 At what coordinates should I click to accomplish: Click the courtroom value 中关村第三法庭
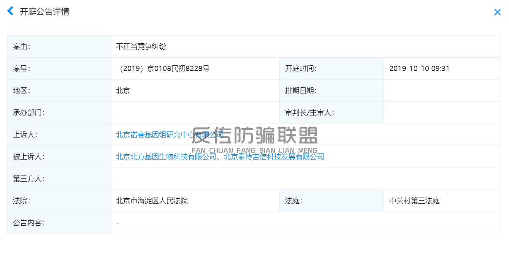click(414, 201)
